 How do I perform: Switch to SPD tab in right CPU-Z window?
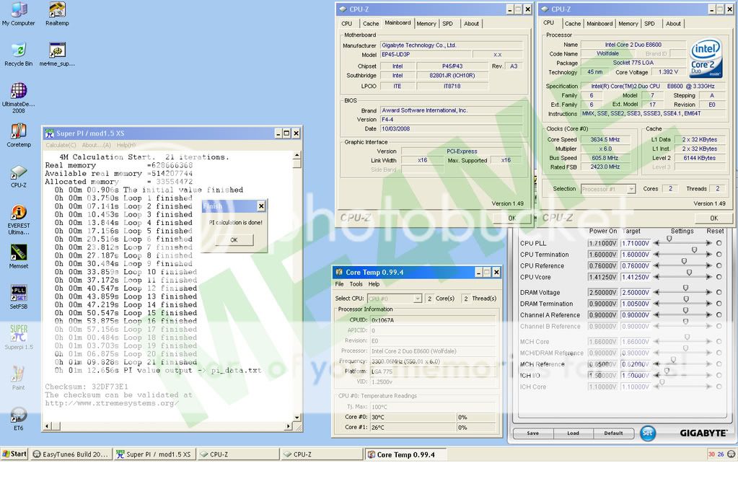tap(649, 24)
